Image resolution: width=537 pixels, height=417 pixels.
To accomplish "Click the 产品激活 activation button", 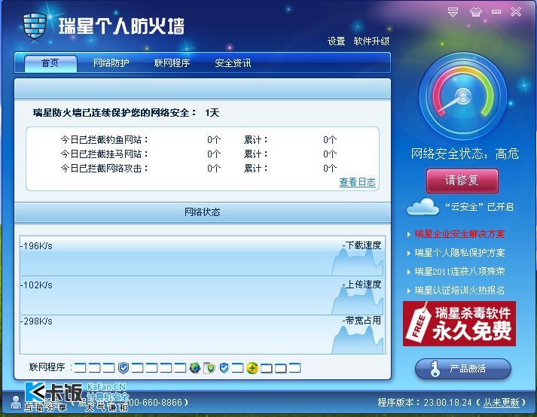I will pos(463,369).
